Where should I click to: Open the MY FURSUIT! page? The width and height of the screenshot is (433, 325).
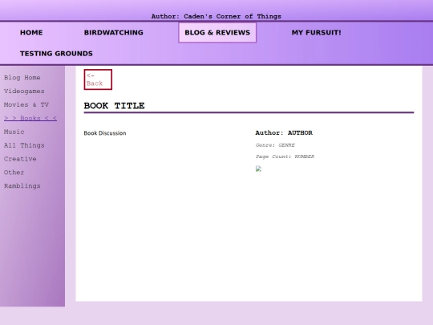click(x=316, y=33)
